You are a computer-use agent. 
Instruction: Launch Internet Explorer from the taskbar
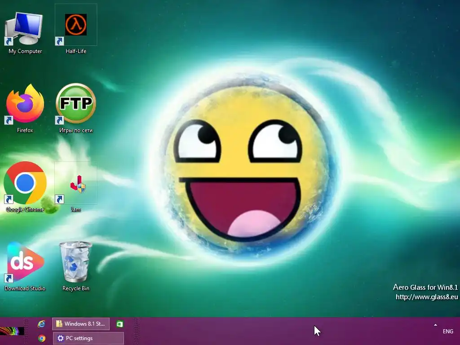coord(42,324)
